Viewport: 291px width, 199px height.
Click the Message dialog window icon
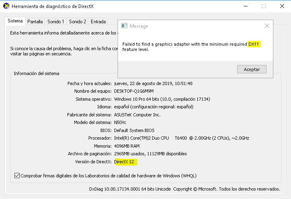[x=124, y=26]
